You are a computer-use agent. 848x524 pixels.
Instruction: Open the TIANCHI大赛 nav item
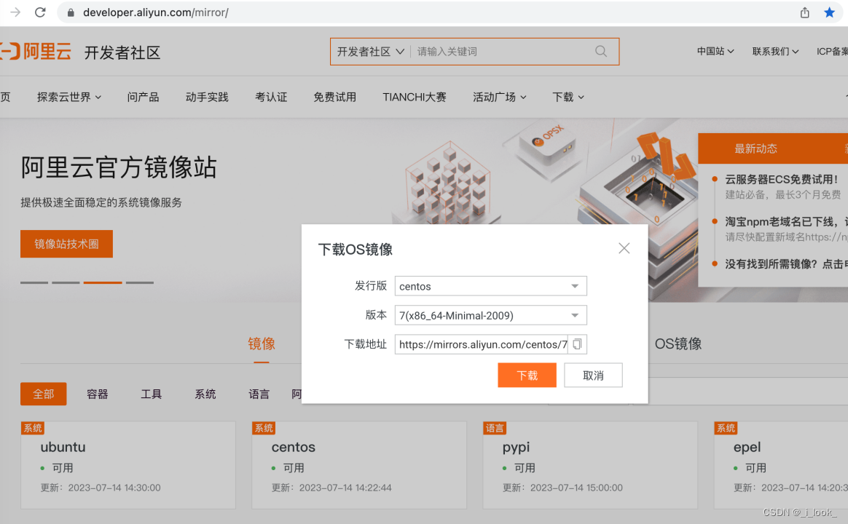click(415, 97)
